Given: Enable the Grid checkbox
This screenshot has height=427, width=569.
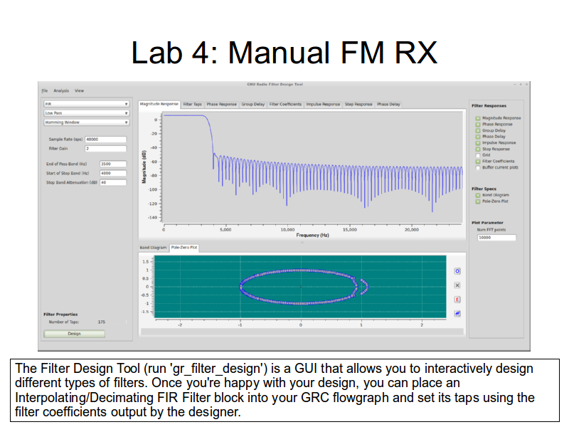Looking at the screenshot, I should 478,155.
